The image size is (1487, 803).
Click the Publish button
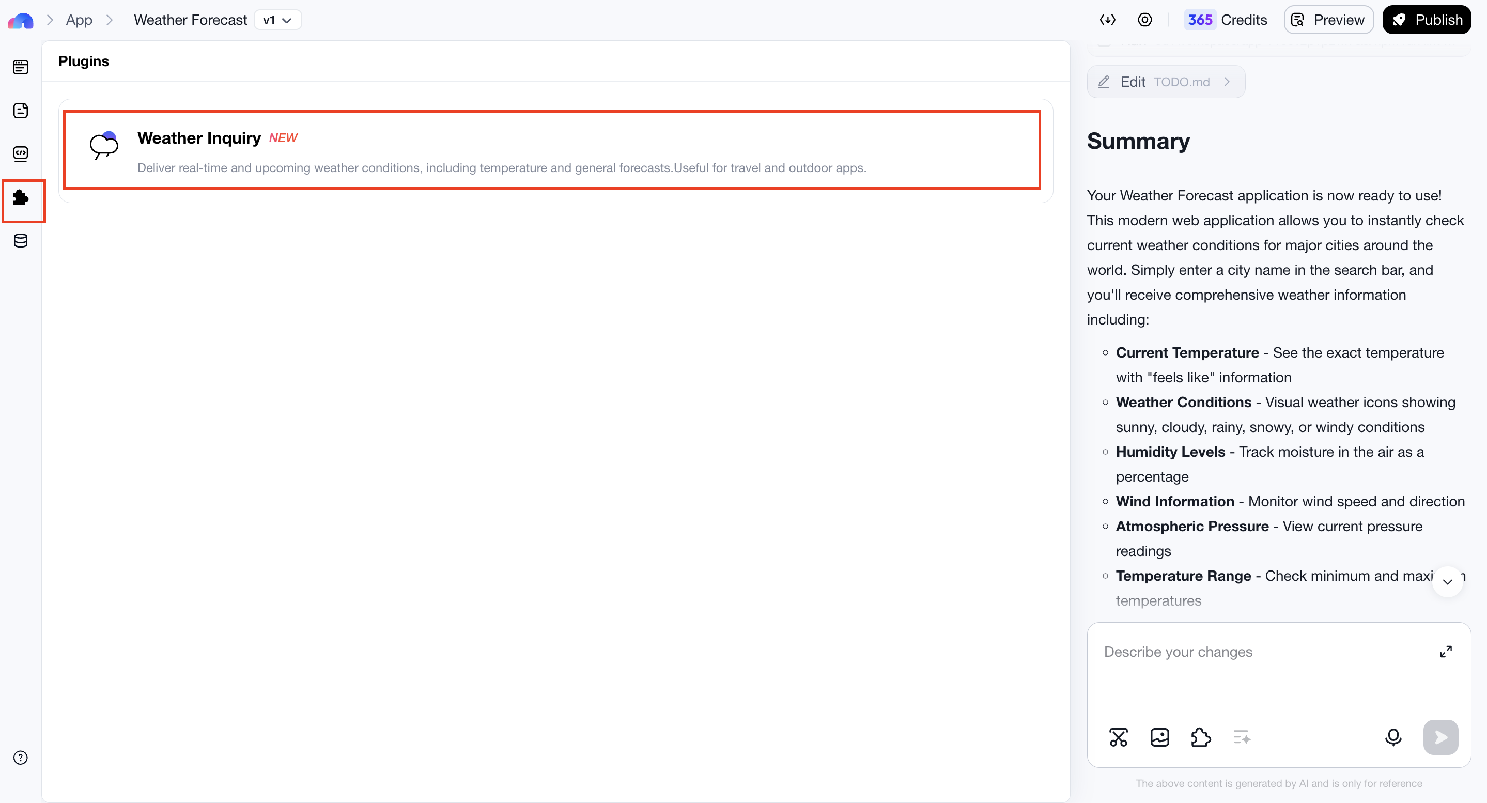tap(1427, 20)
